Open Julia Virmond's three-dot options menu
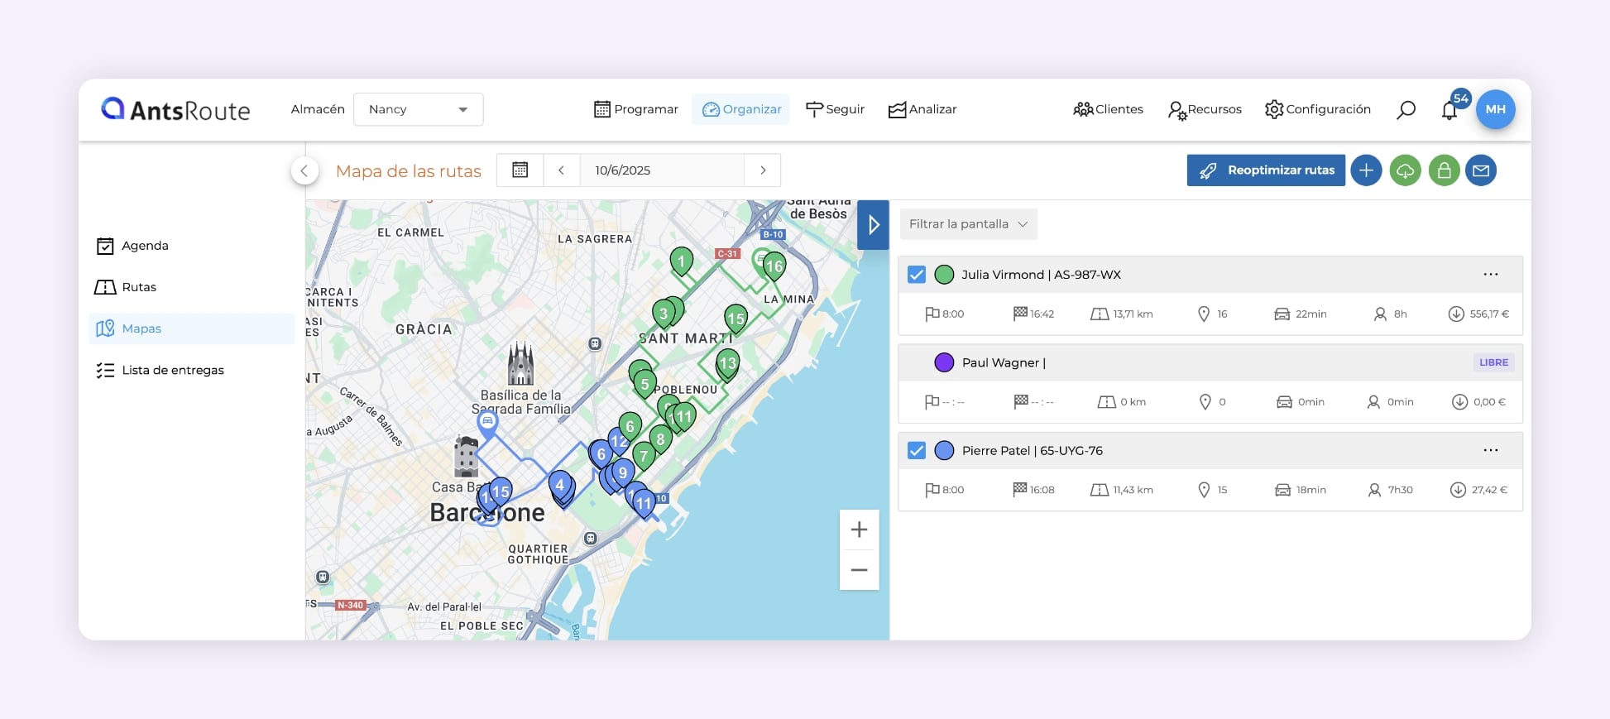 [1490, 275]
